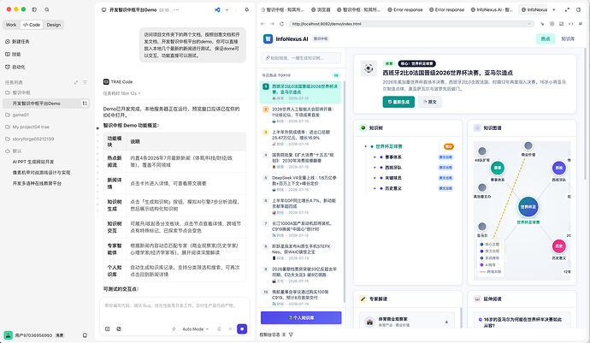Open search via the magnifier icon at top left
The height and width of the screenshot is (343, 590).
[47, 9]
